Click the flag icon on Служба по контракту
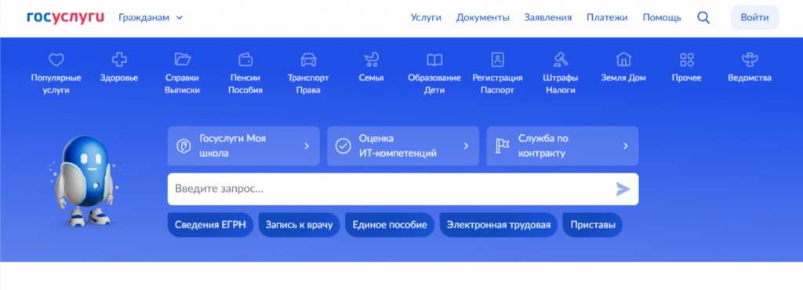This screenshot has height=290, width=803. 503,146
